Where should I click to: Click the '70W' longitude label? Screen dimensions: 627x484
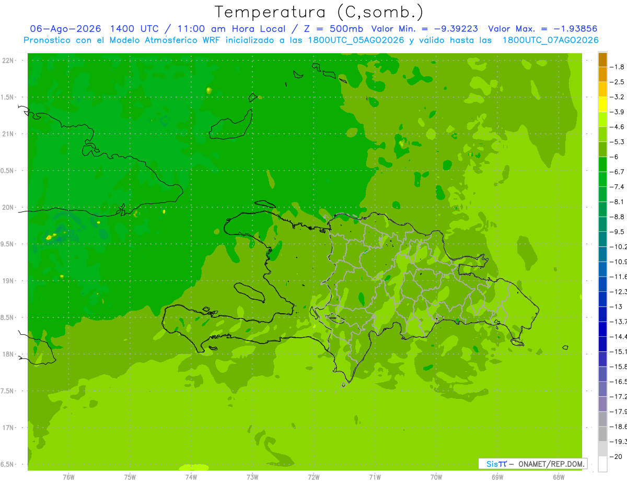point(436,477)
